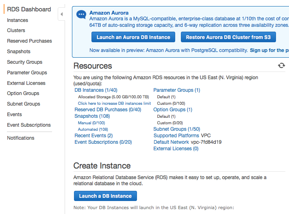This screenshot has width=289, height=214.
Task: Click the refresh resources icon
Action: (x=281, y=65)
